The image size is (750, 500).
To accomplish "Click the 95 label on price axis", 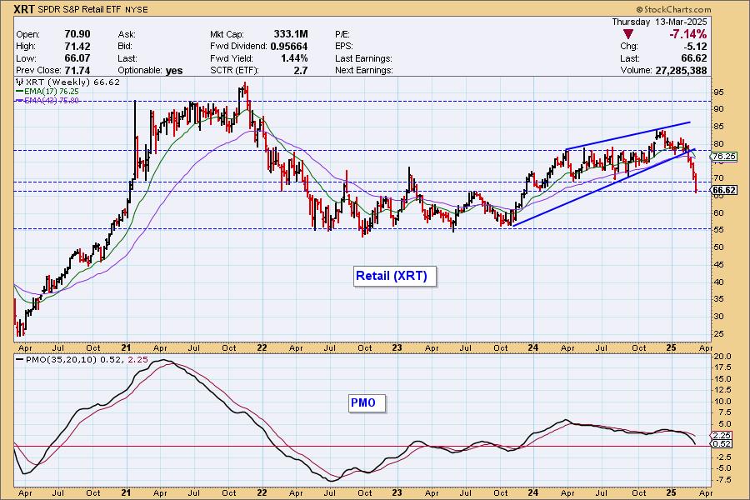I will tap(718, 92).
